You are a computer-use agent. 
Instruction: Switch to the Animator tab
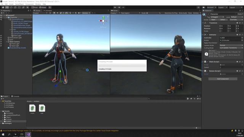[48, 11]
